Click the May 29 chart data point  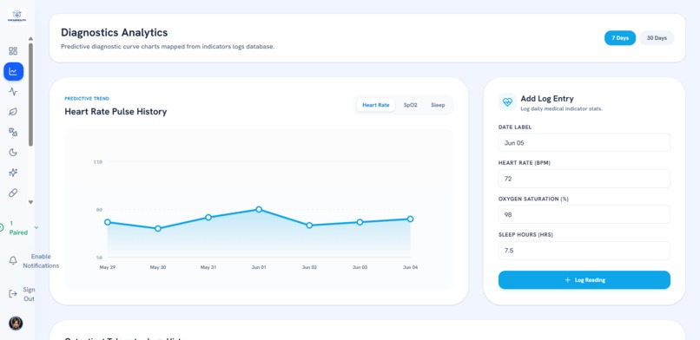(x=107, y=222)
